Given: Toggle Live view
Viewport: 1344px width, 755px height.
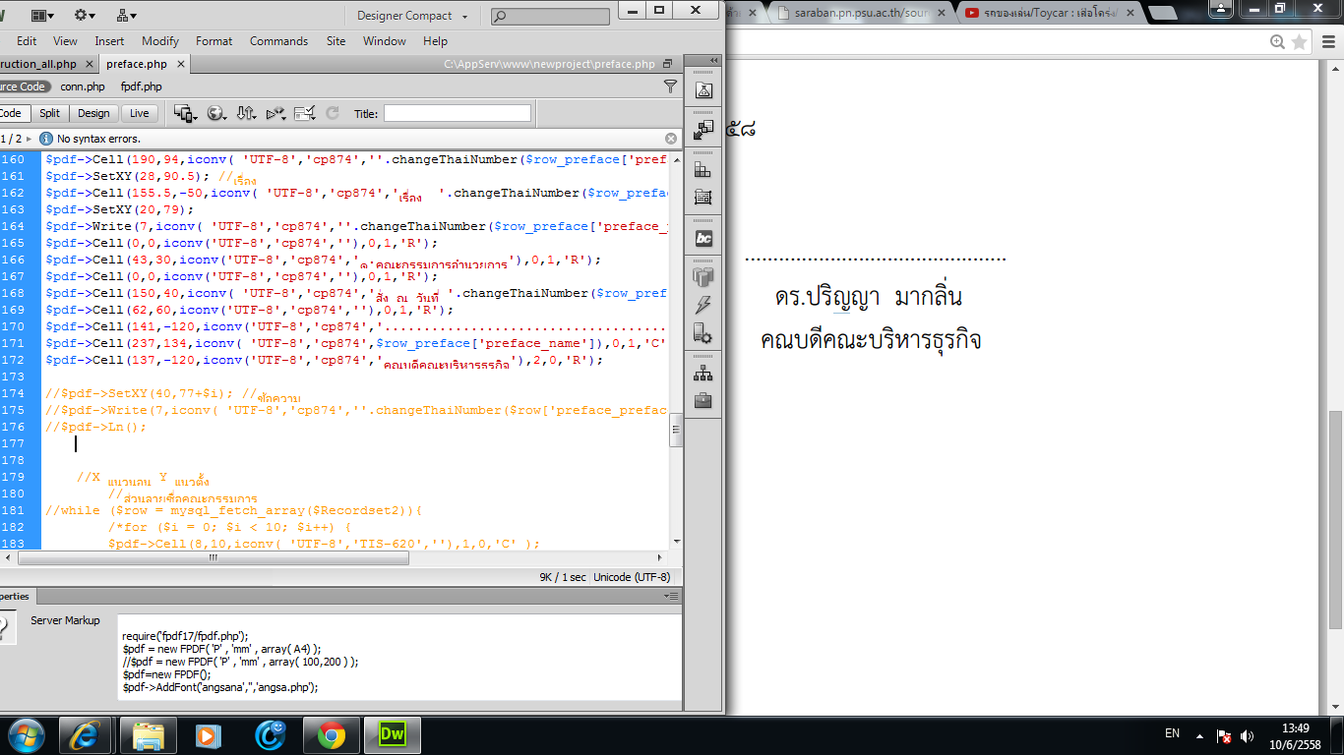Looking at the screenshot, I should click(x=140, y=113).
